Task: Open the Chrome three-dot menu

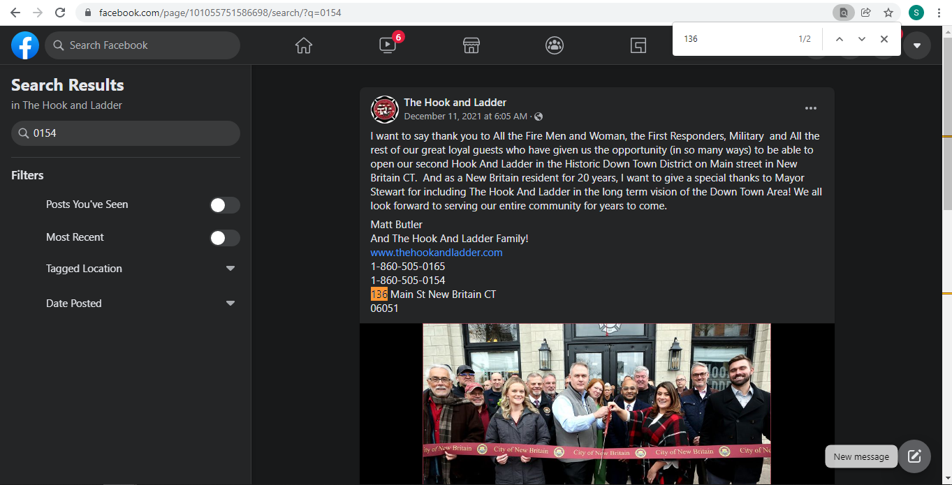Action: pos(939,13)
